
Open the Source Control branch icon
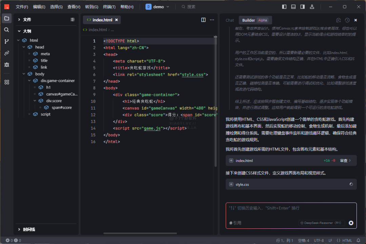[x=6, y=41]
